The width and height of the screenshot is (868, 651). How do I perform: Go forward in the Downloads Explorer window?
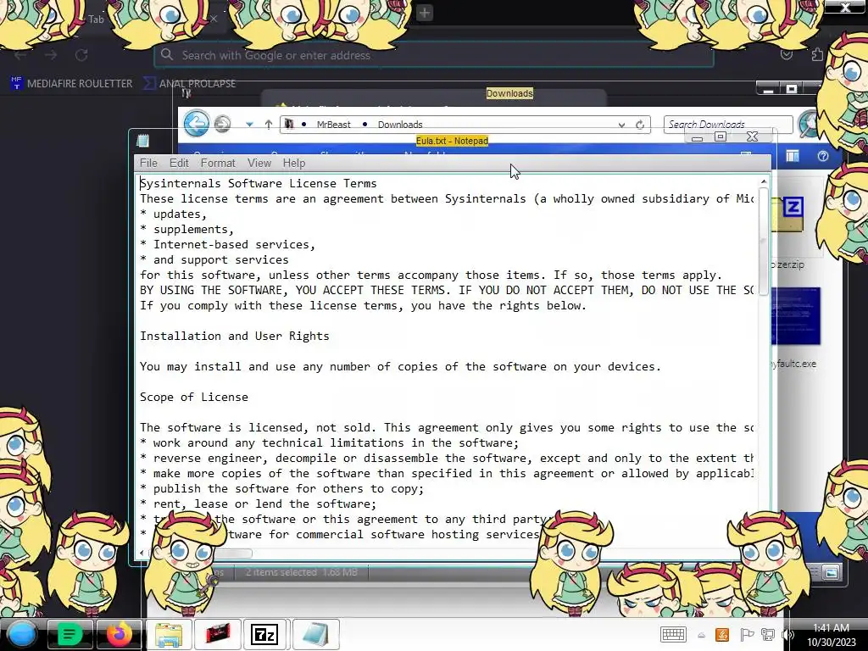223,124
